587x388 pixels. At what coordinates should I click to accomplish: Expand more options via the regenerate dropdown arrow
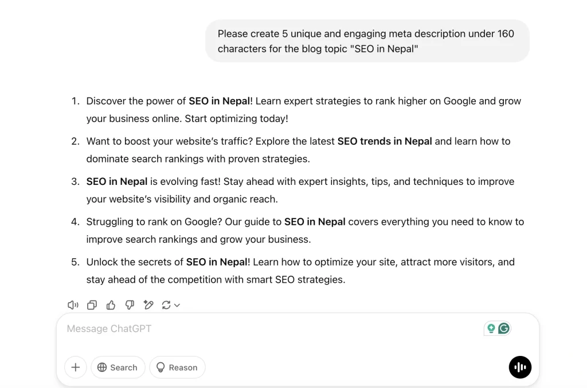(177, 304)
